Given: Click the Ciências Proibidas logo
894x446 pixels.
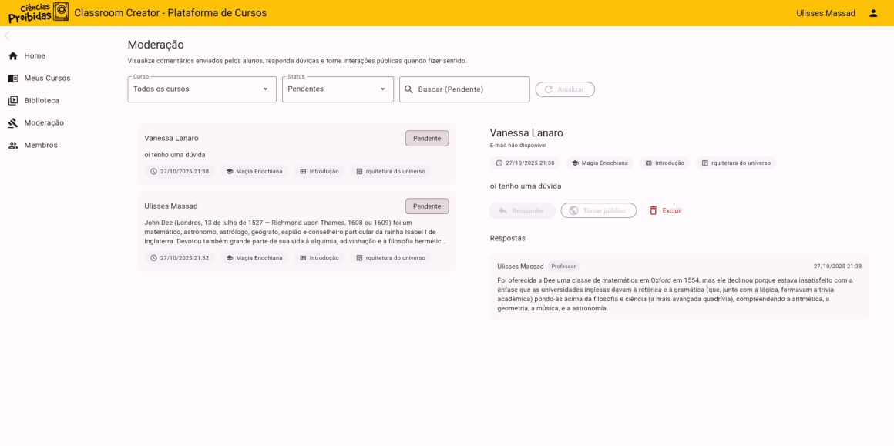Looking at the screenshot, I should coord(37,13).
